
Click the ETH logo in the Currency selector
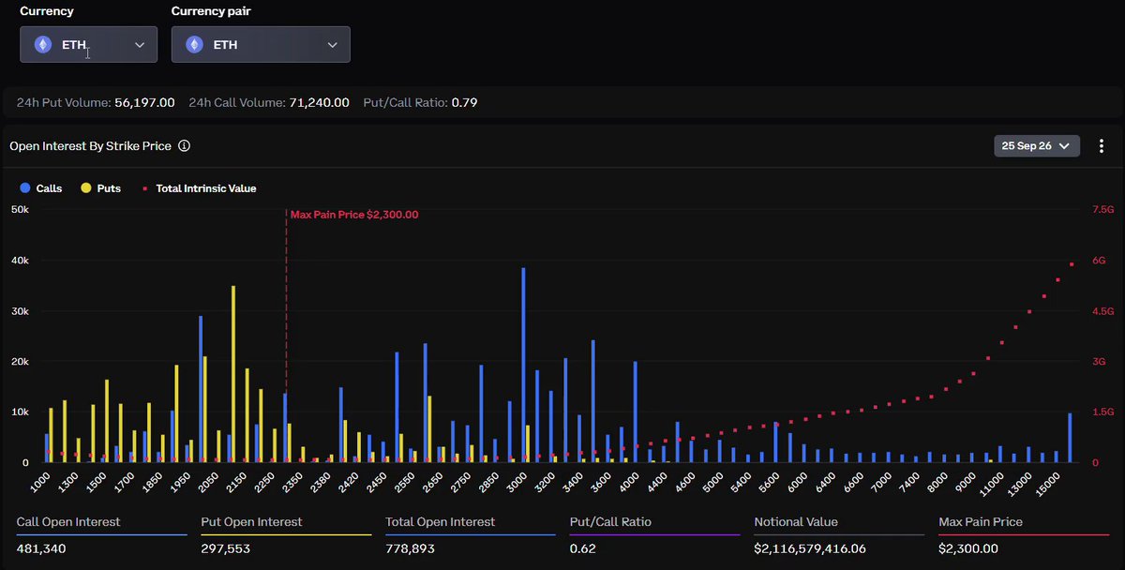(43, 44)
